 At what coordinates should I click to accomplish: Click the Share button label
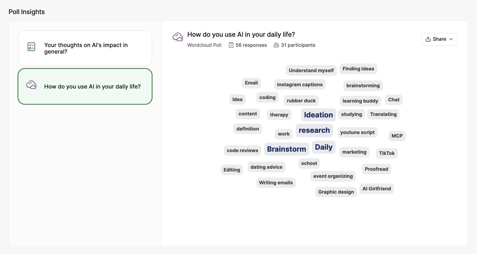pyautogui.click(x=439, y=39)
